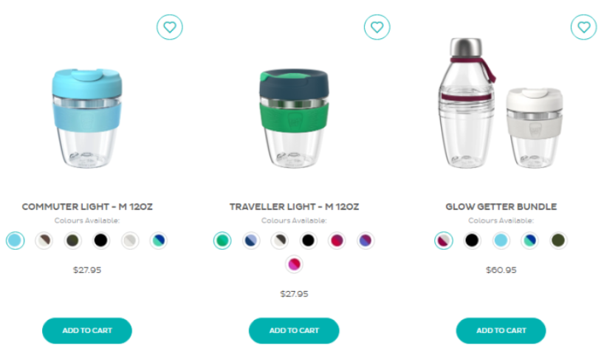This screenshot has height=356, width=604.
Task: Choose the black swatch for Glow Getter Bundle
Action: 473,241
